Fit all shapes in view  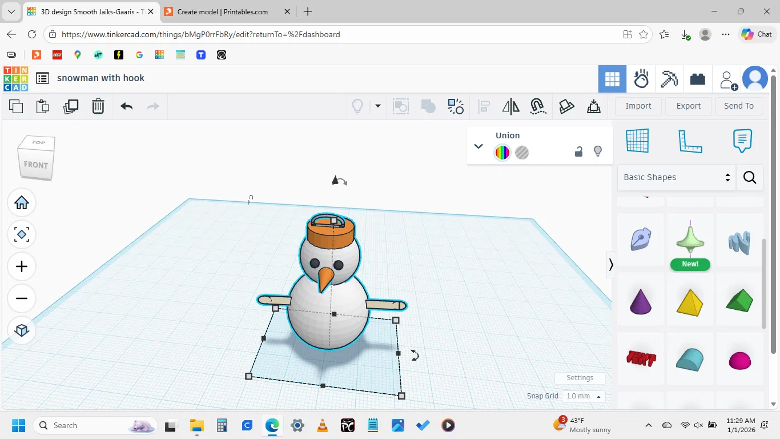(x=22, y=234)
